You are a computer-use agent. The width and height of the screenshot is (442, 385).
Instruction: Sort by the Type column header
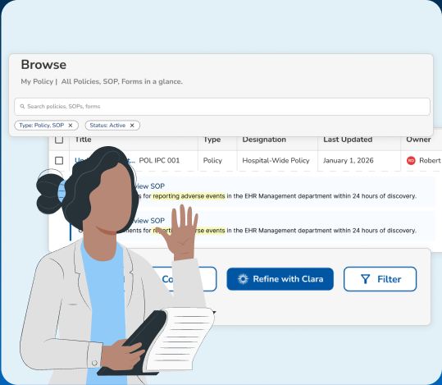[212, 140]
